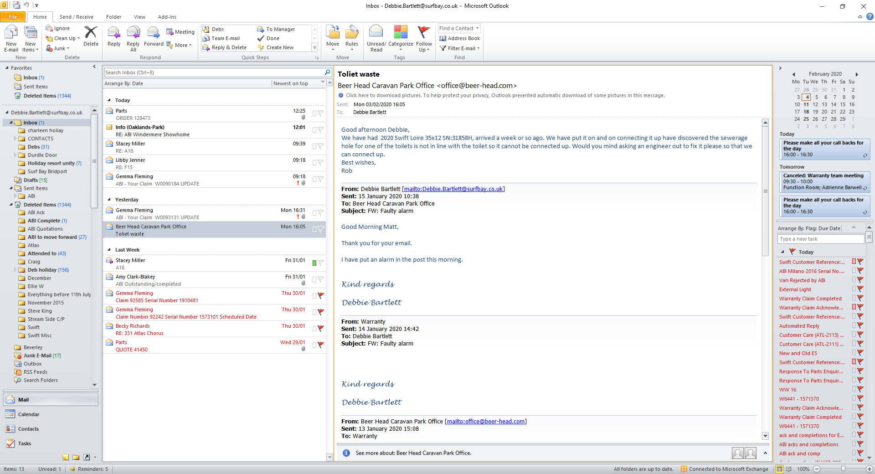Switch to the Folder ribbon tab
The height and width of the screenshot is (474, 875).
pos(113,17)
